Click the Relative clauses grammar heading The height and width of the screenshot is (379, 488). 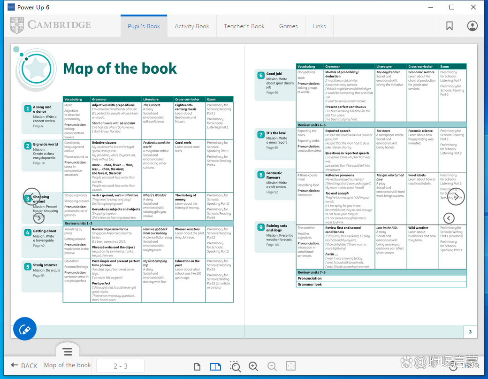104,143
